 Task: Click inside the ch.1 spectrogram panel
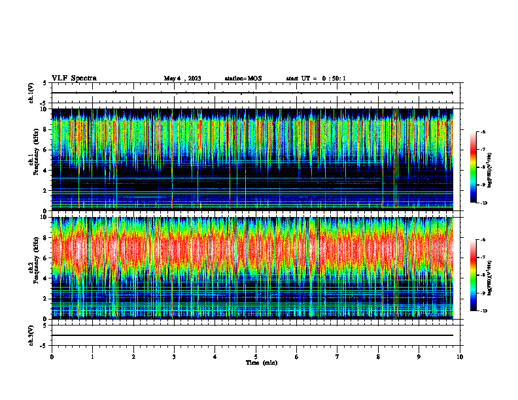pyautogui.click(x=252, y=159)
